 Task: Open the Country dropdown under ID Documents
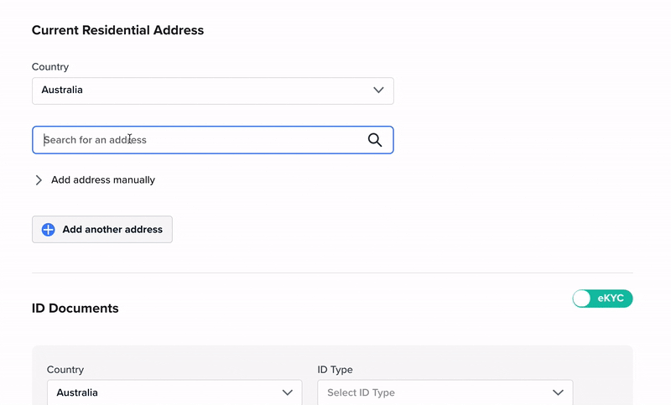coord(174,392)
